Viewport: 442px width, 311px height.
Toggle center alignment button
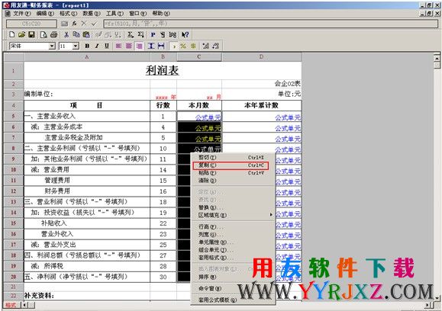point(129,46)
